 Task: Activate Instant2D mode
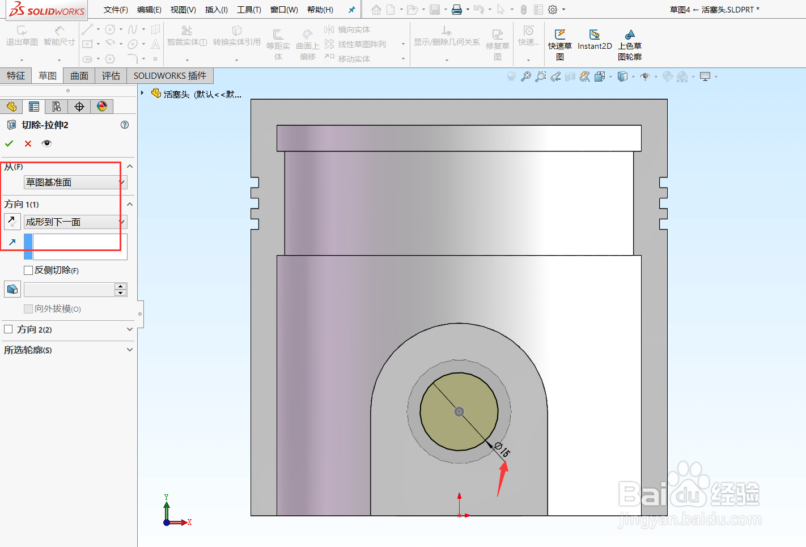point(595,40)
